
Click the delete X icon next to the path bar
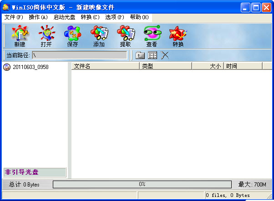pyautogui.click(x=165, y=55)
